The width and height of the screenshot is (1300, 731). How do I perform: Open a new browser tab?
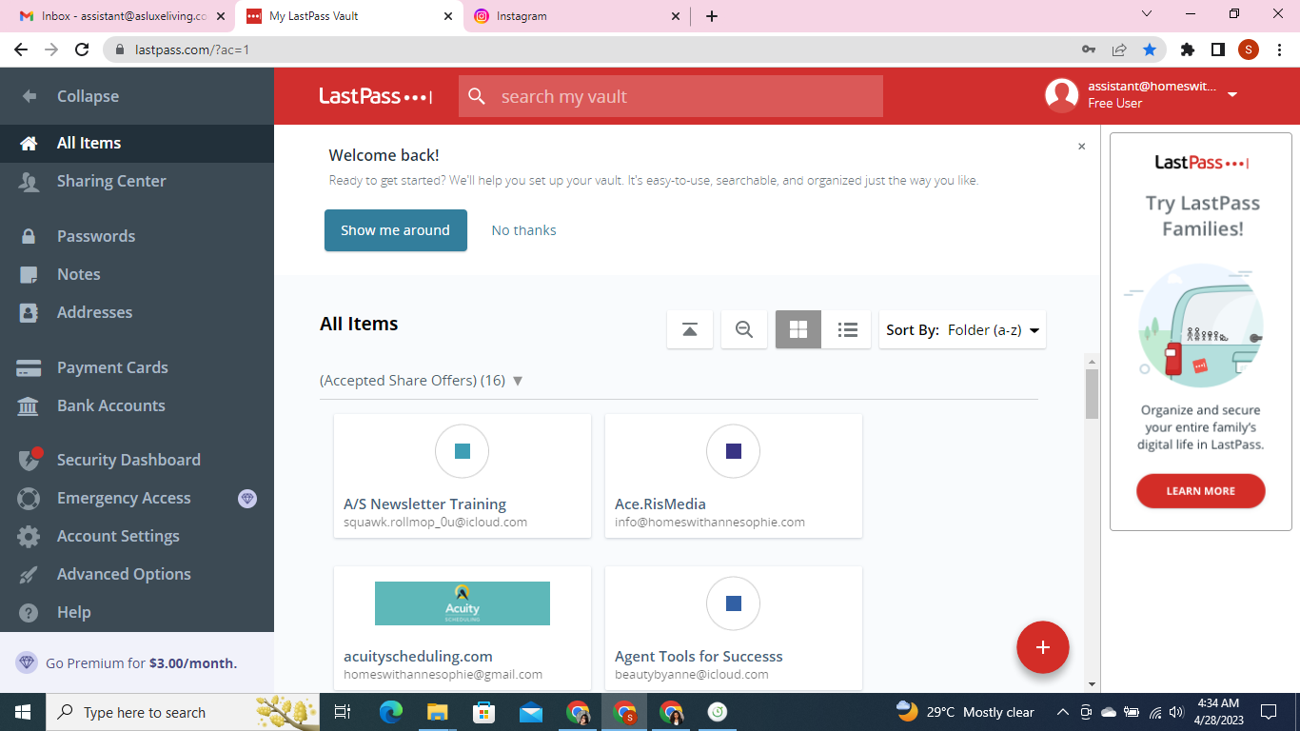point(712,16)
